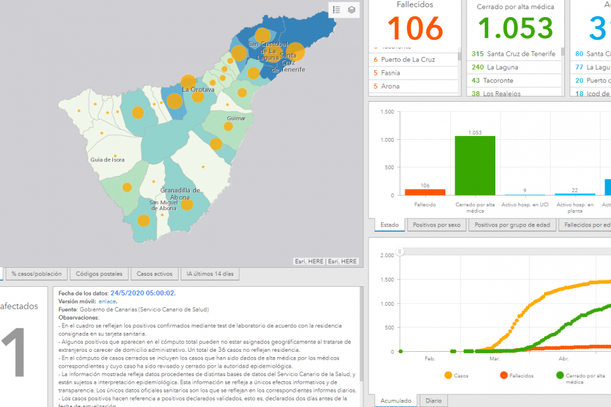Open Positivos por grupo de edad tab
Image resolution: width=611 pixels, height=407 pixels.
512,225
